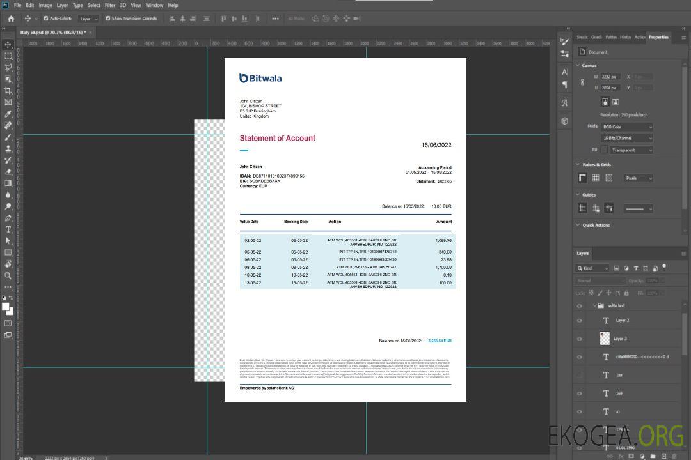Select the Object Selection tool
The image size is (691, 460).
click(x=8, y=79)
